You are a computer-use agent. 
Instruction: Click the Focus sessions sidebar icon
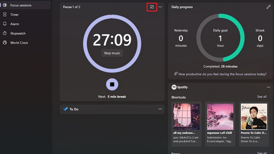5,5
